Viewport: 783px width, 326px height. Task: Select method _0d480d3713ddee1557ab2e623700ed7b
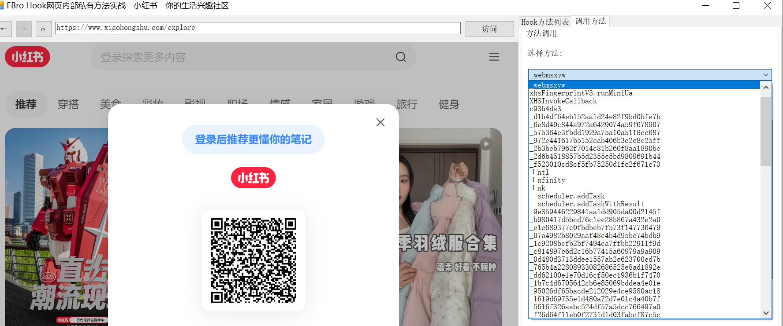tap(645, 259)
